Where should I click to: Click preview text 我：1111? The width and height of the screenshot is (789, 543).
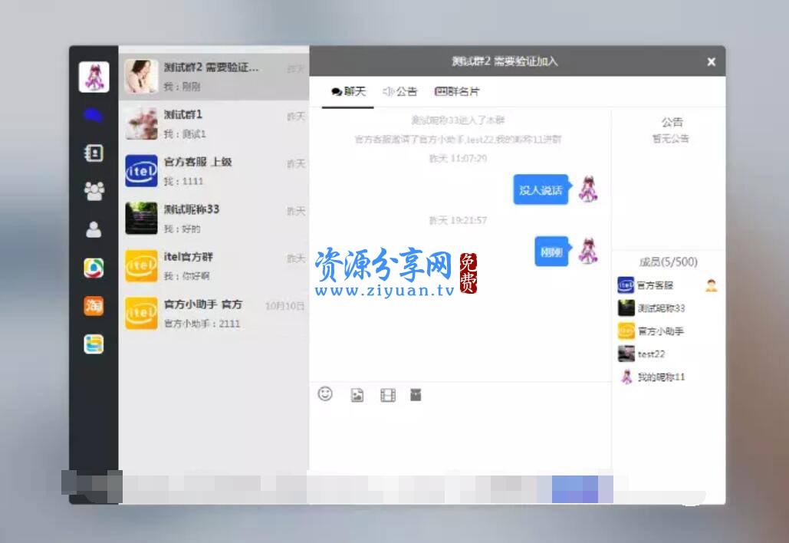[183, 181]
